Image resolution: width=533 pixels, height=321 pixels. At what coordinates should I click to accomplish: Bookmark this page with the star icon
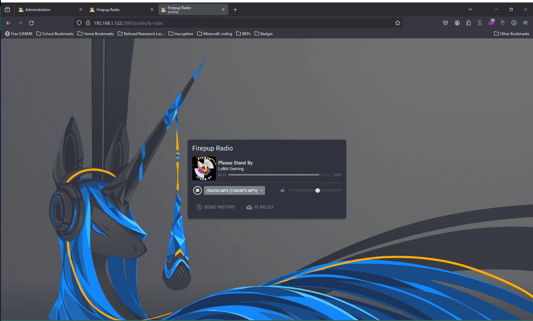(398, 23)
